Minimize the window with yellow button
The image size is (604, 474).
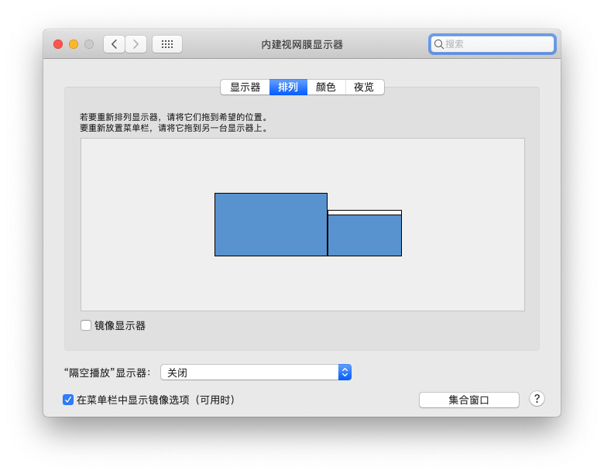[x=74, y=44]
